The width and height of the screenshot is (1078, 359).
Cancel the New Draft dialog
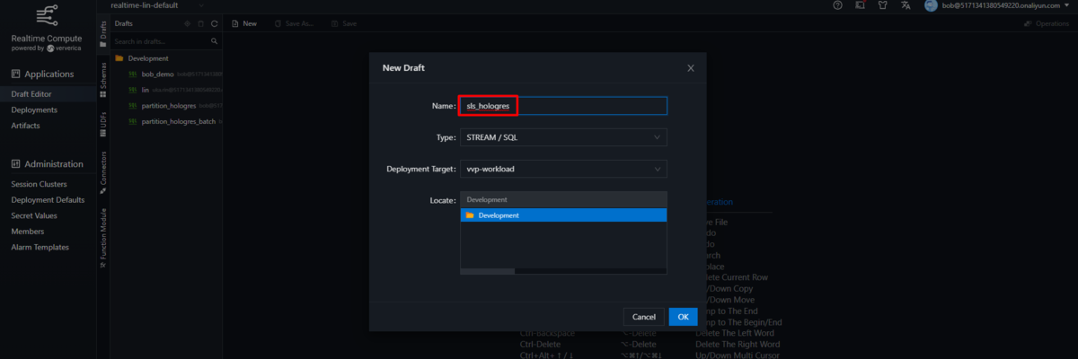643,317
